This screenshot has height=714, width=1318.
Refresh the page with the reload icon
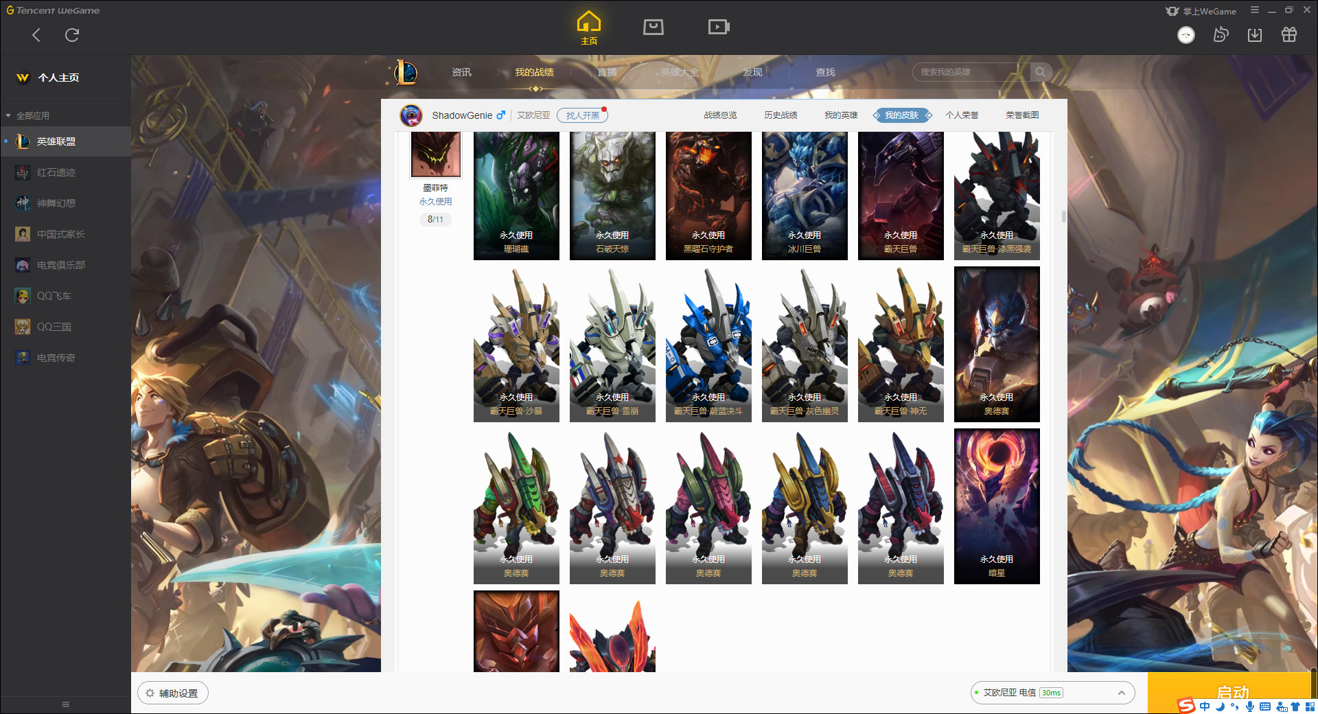72,35
